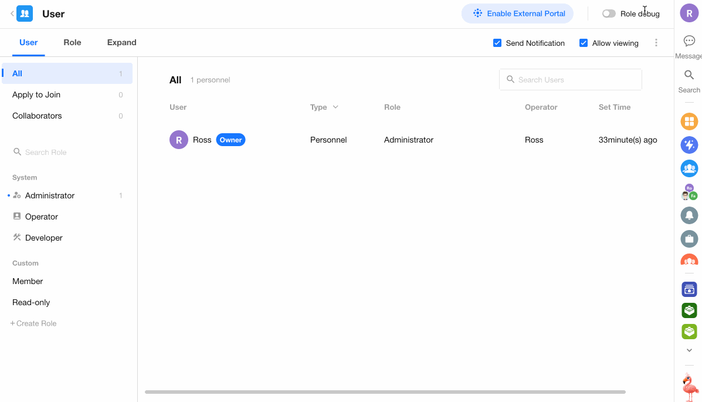Screen dimensions: 702x402
Task: Uncheck the Send Notification checkbox
Action: (x=497, y=43)
